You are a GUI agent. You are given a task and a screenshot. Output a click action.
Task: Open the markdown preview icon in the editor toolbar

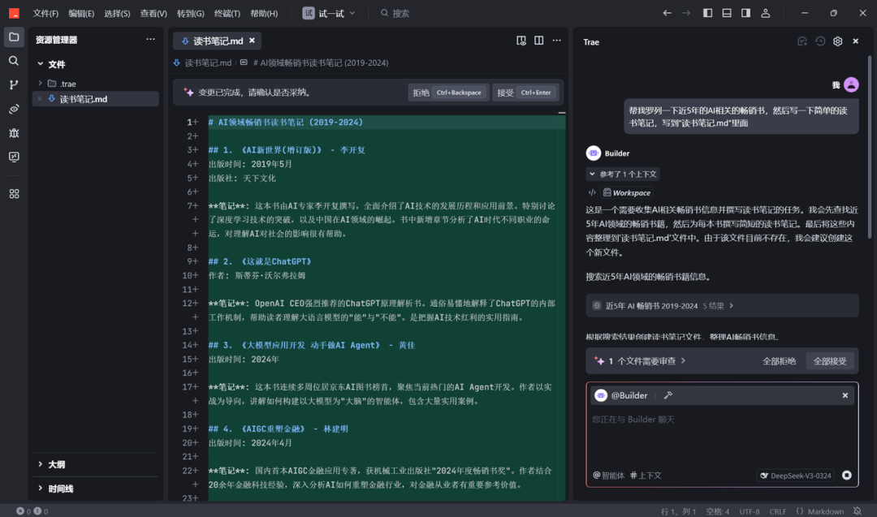(521, 41)
